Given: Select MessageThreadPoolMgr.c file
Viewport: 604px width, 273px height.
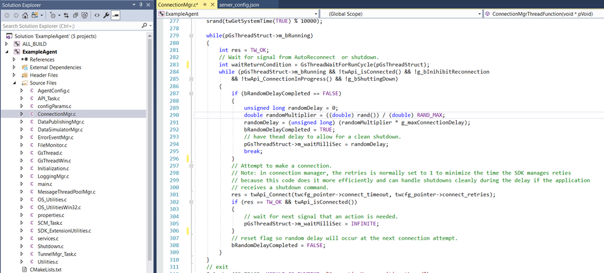Looking at the screenshot, I should click(x=66, y=192).
